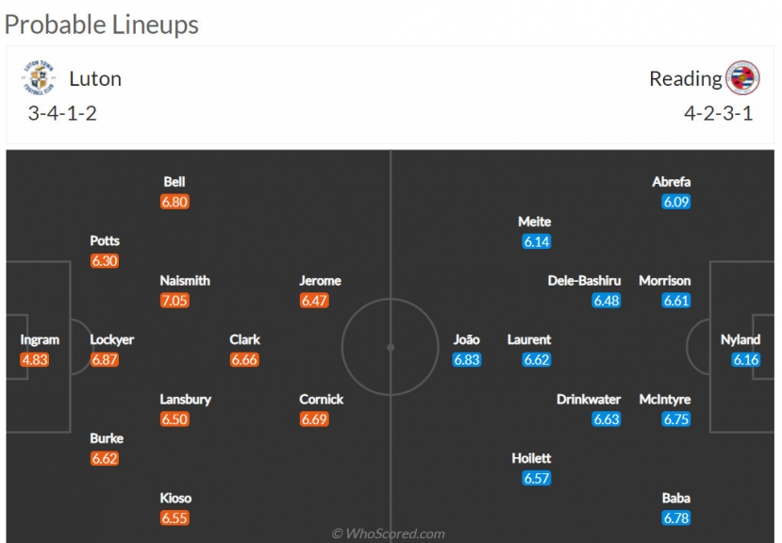Select player Naismith on the pitch

(185, 281)
